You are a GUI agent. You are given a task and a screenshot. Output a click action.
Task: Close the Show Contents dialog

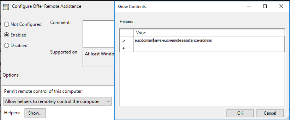(281, 7)
